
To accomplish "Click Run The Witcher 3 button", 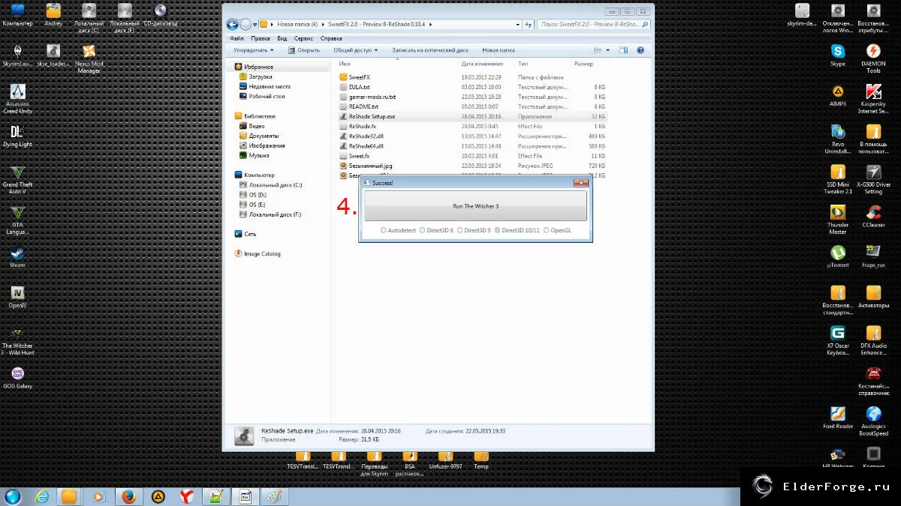I will pos(475,205).
